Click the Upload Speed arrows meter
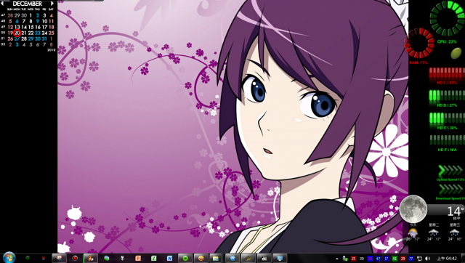The width and height of the screenshot is (465, 263). [450, 171]
